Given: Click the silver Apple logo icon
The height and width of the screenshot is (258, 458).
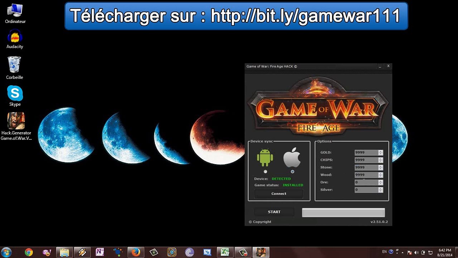Looking at the screenshot, I should [292, 157].
